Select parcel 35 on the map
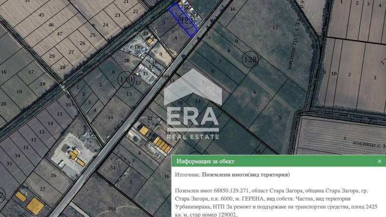Screen dimensions: 386x217 tap(9, 163)
